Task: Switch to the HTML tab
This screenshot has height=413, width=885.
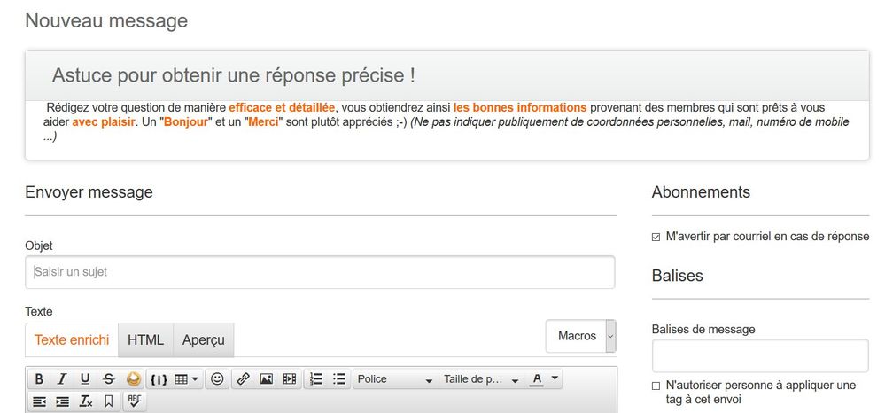Action: tap(145, 340)
